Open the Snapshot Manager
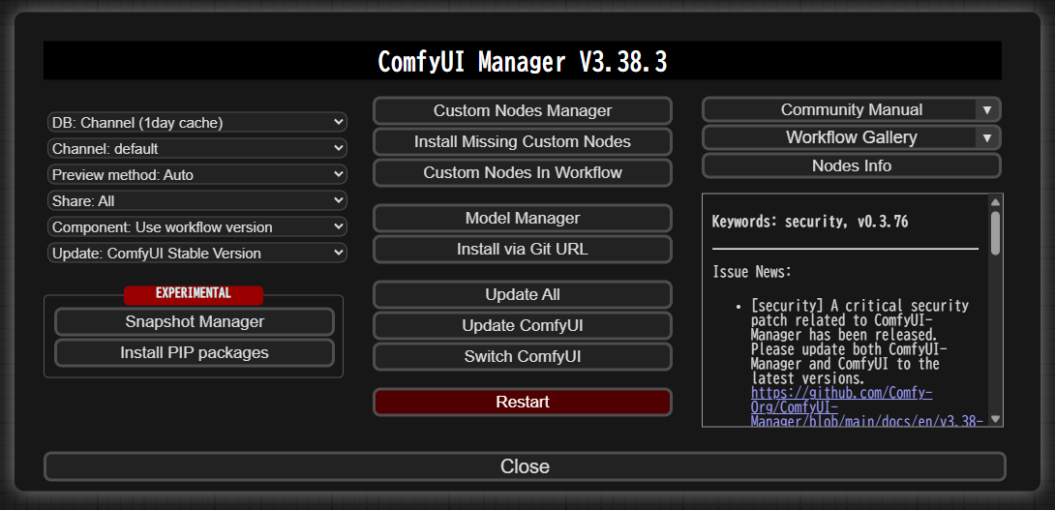 (x=194, y=321)
